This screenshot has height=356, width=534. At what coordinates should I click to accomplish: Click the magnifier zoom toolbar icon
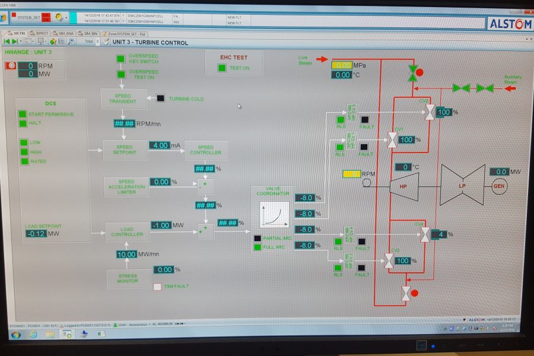tap(71, 42)
